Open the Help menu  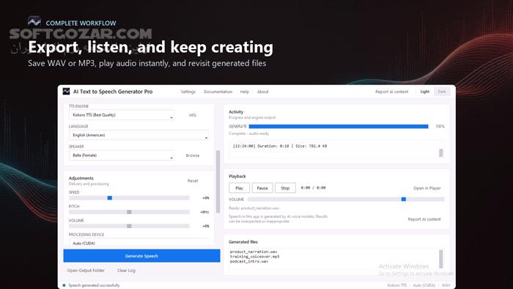click(x=244, y=92)
